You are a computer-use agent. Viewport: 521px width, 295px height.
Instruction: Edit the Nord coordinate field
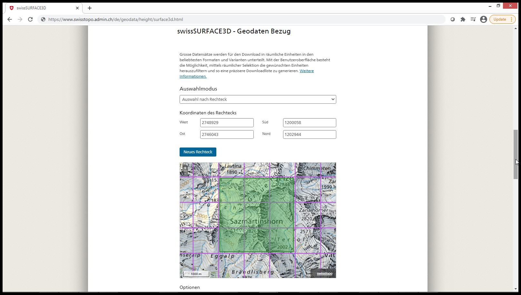click(x=310, y=134)
